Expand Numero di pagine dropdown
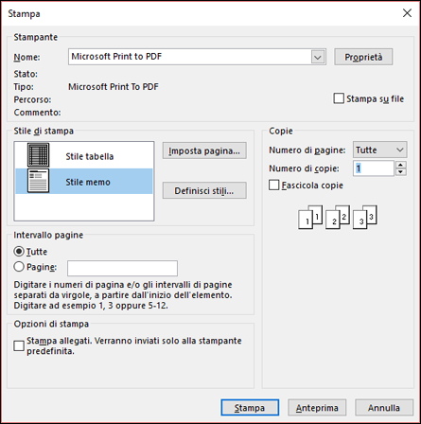This screenshot has height=424, width=421. (x=400, y=150)
